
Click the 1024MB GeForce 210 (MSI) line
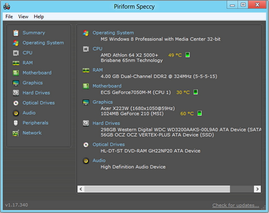pos(132,114)
